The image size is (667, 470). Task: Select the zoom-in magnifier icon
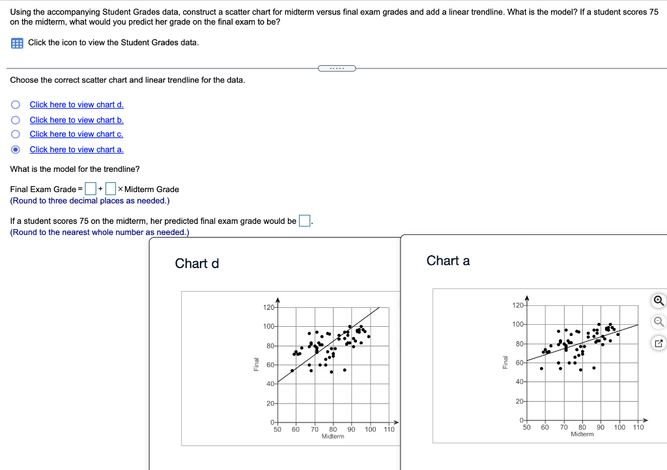[659, 301]
